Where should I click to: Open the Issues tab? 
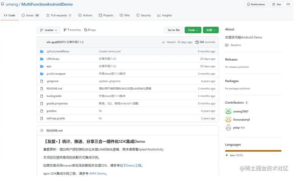(30, 15)
